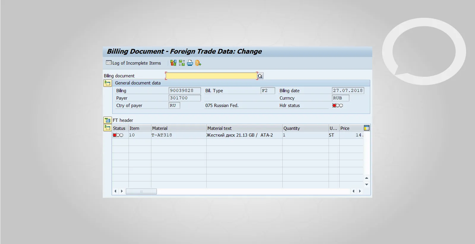This screenshot has width=475, height=244.
Task: Open table column settings icon
Action: tap(367, 128)
